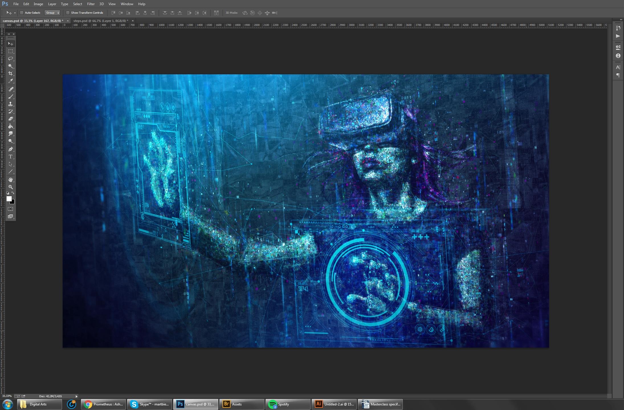Open the Character panel icon
The height and width of the screenshot is (410, 624).
point(618,67)
